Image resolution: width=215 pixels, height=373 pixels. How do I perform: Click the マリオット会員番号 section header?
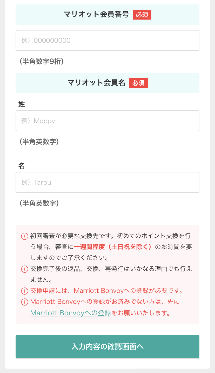coord(107,15)
